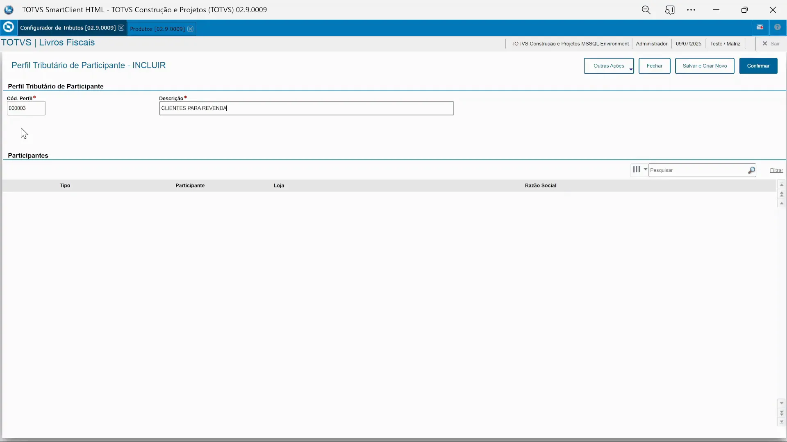Screen dimensions: 787x442
Task: Close the Produtos tab with X icon
Action: 190,29
